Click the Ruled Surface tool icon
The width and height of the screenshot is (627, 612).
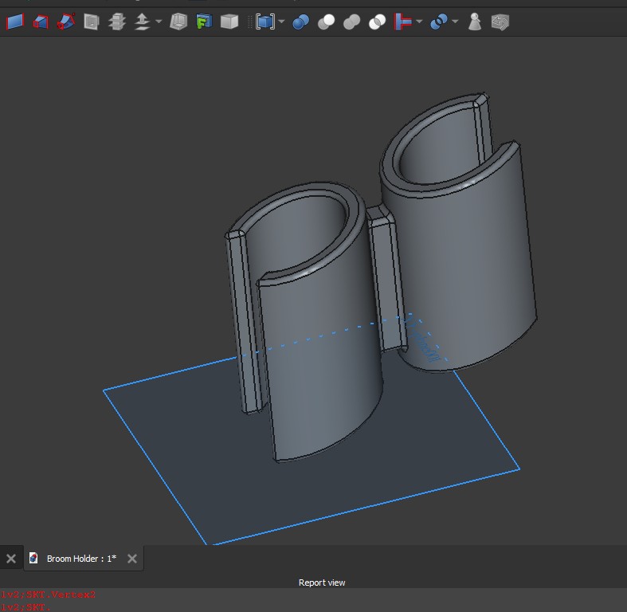(x=15, y=22)
